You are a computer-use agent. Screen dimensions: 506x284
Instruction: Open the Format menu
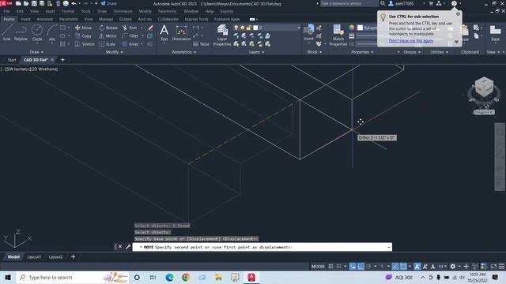point(68,11)
